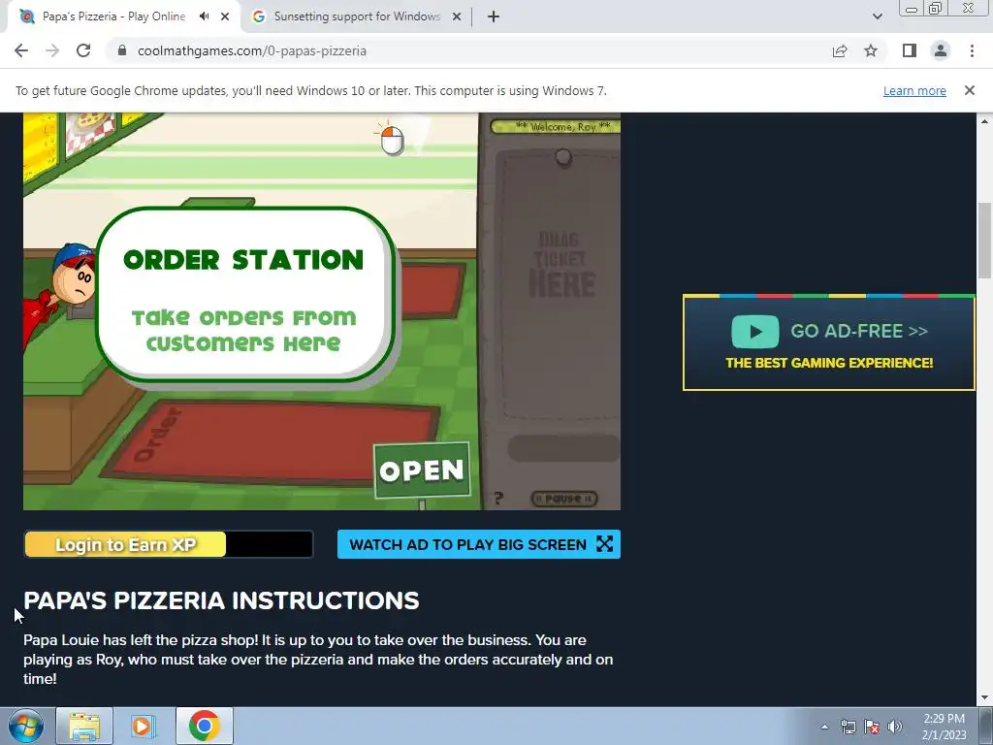Pause the game with the pause button

point(563,499)
